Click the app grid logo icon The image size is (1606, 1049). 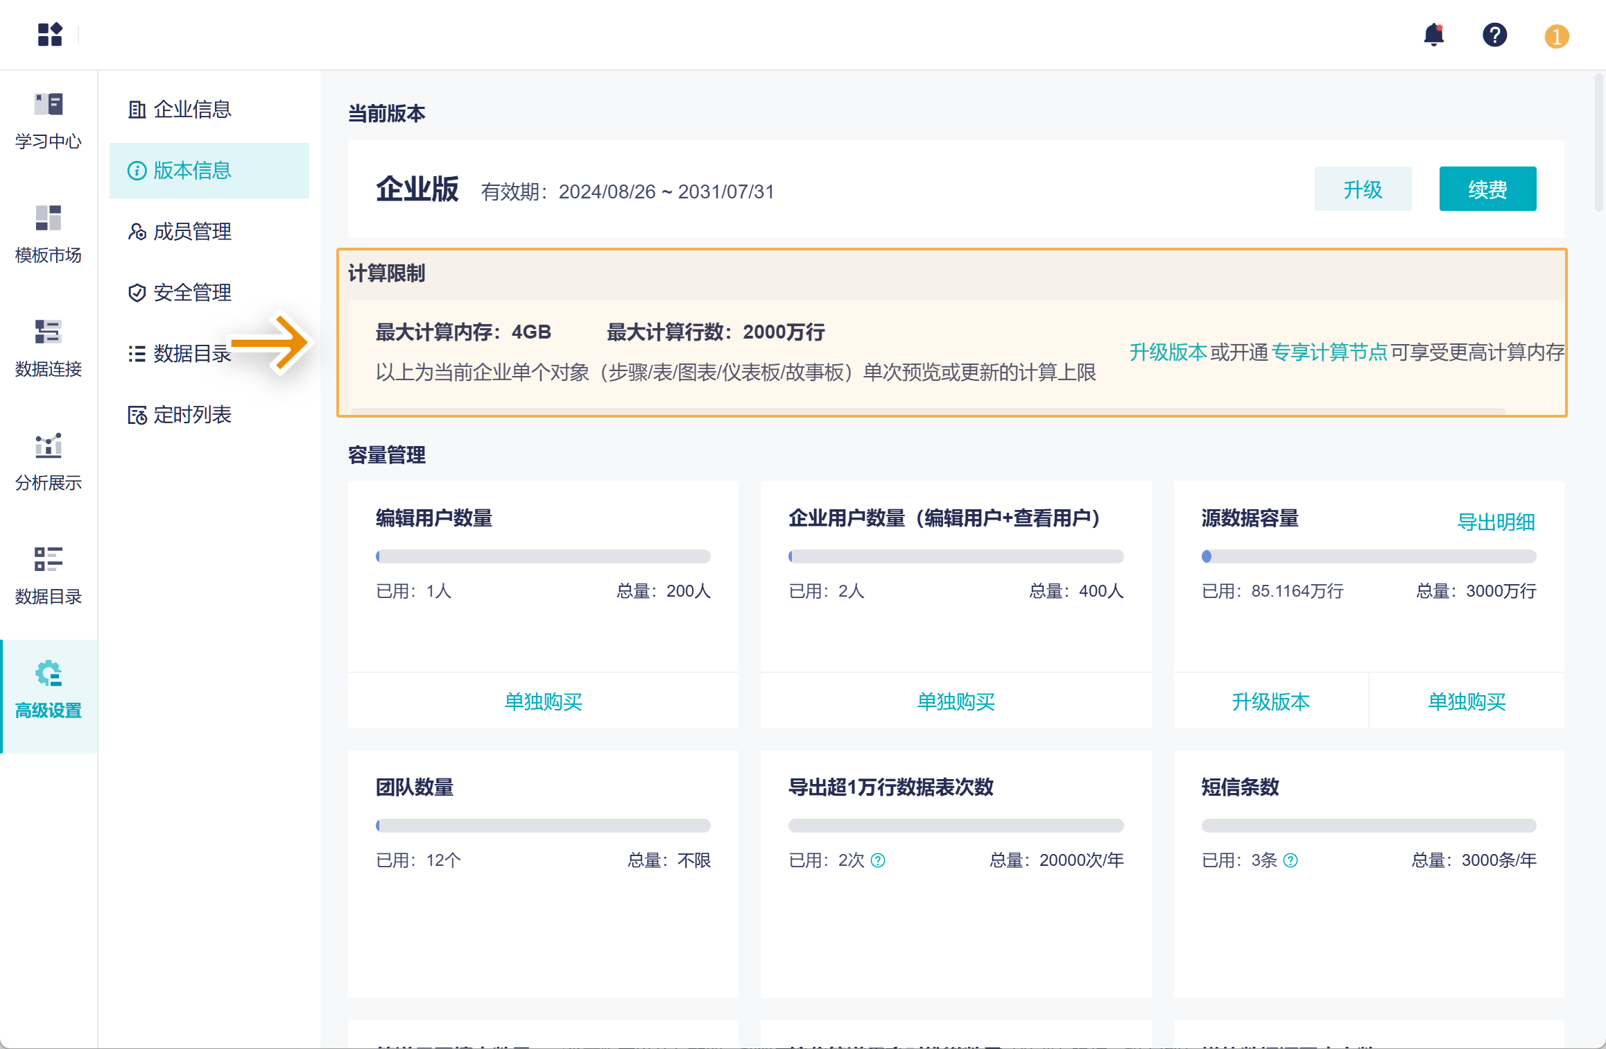pos(50,35)
